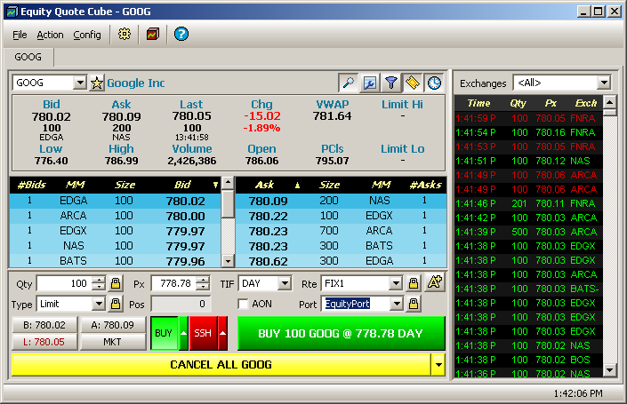This screenshot has height=404, width=627.
Task: Click the add route icon with plus
Action: click(x=435, y=282)
